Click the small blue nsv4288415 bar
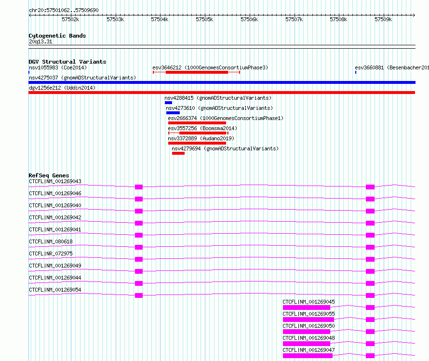The image size is (429, 361). point(169,103)
